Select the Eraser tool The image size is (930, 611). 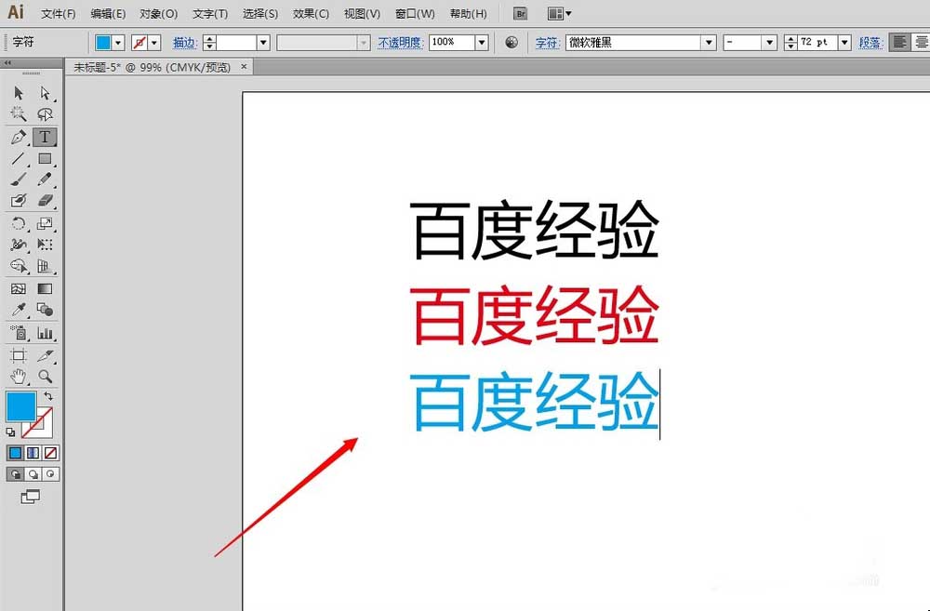click(x=45, y=201)
